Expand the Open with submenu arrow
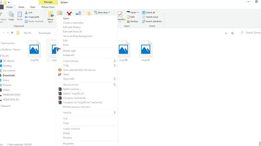Screen dimensions: 261x146 tap(115, 79)
